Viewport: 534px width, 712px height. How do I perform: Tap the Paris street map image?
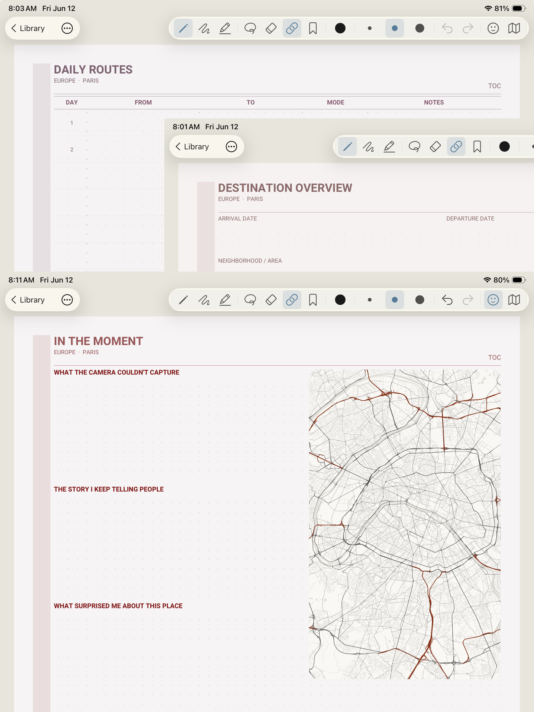point(404,524)
